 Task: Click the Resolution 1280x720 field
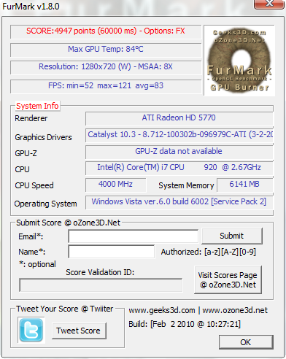click(x=106, y=67)
